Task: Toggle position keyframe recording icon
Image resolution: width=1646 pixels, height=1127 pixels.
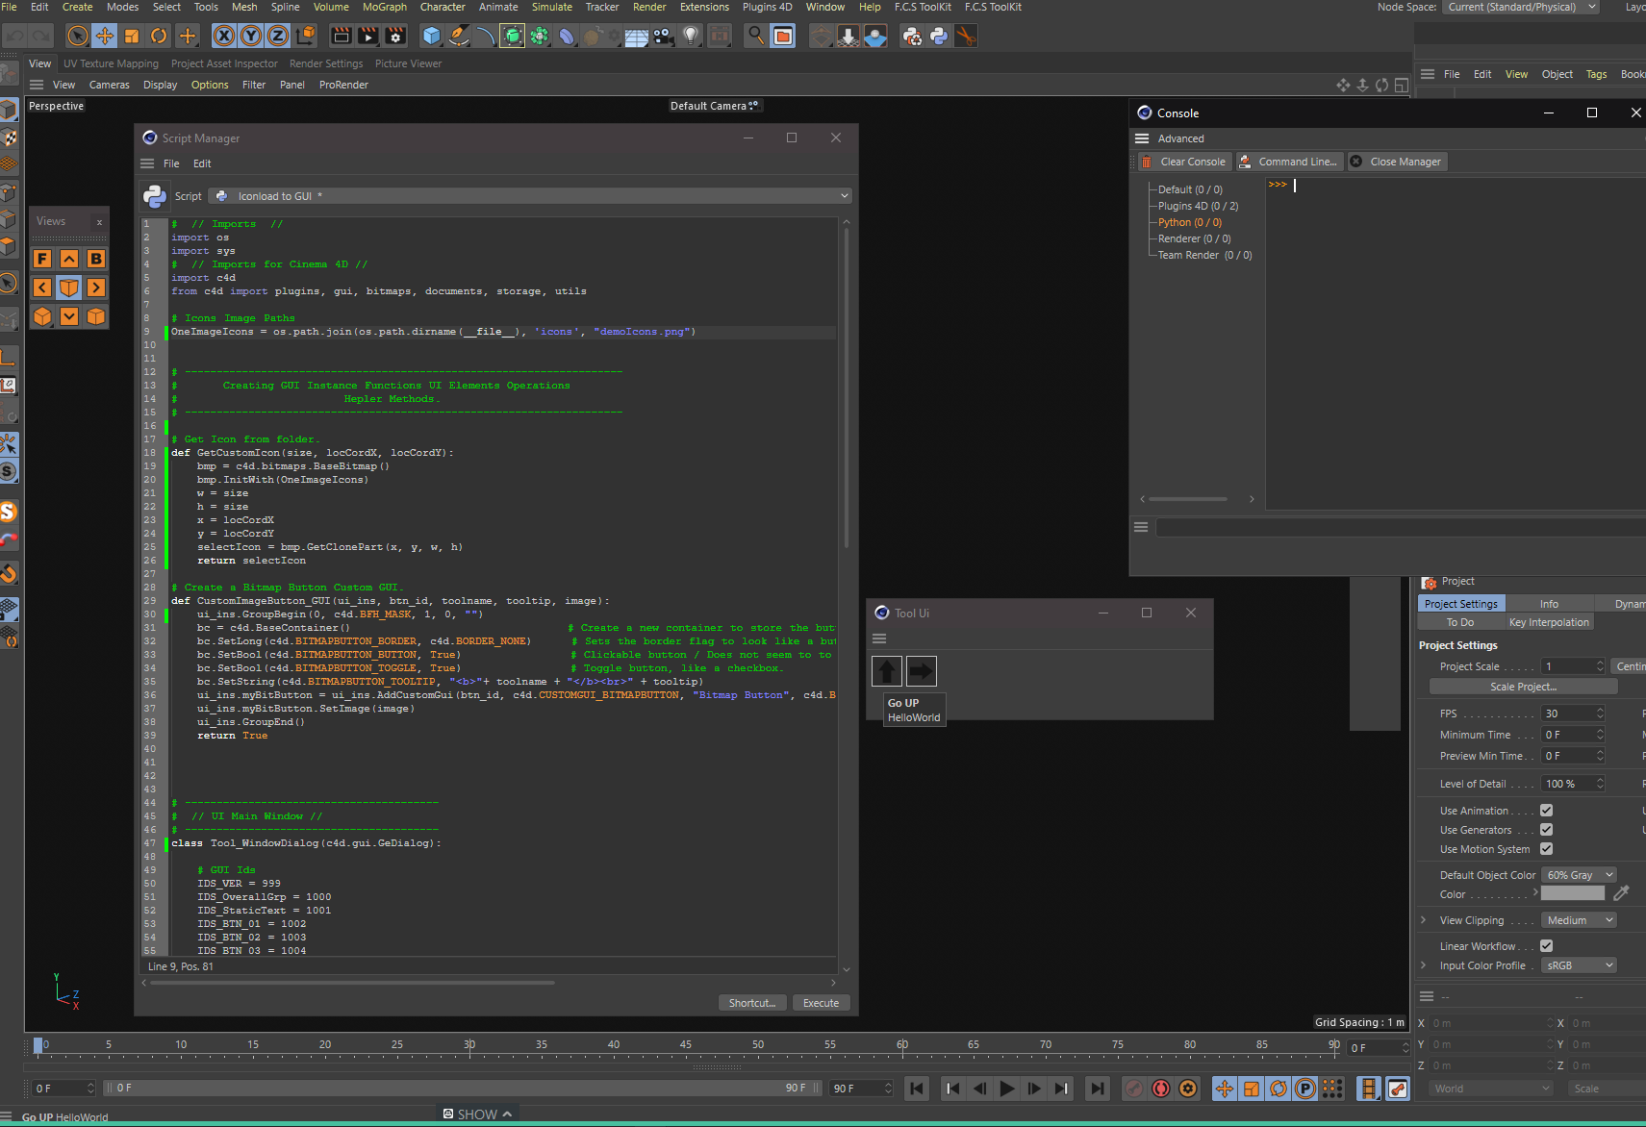Action: [1225, 1089]
